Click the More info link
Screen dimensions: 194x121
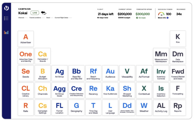pos(162,18)
